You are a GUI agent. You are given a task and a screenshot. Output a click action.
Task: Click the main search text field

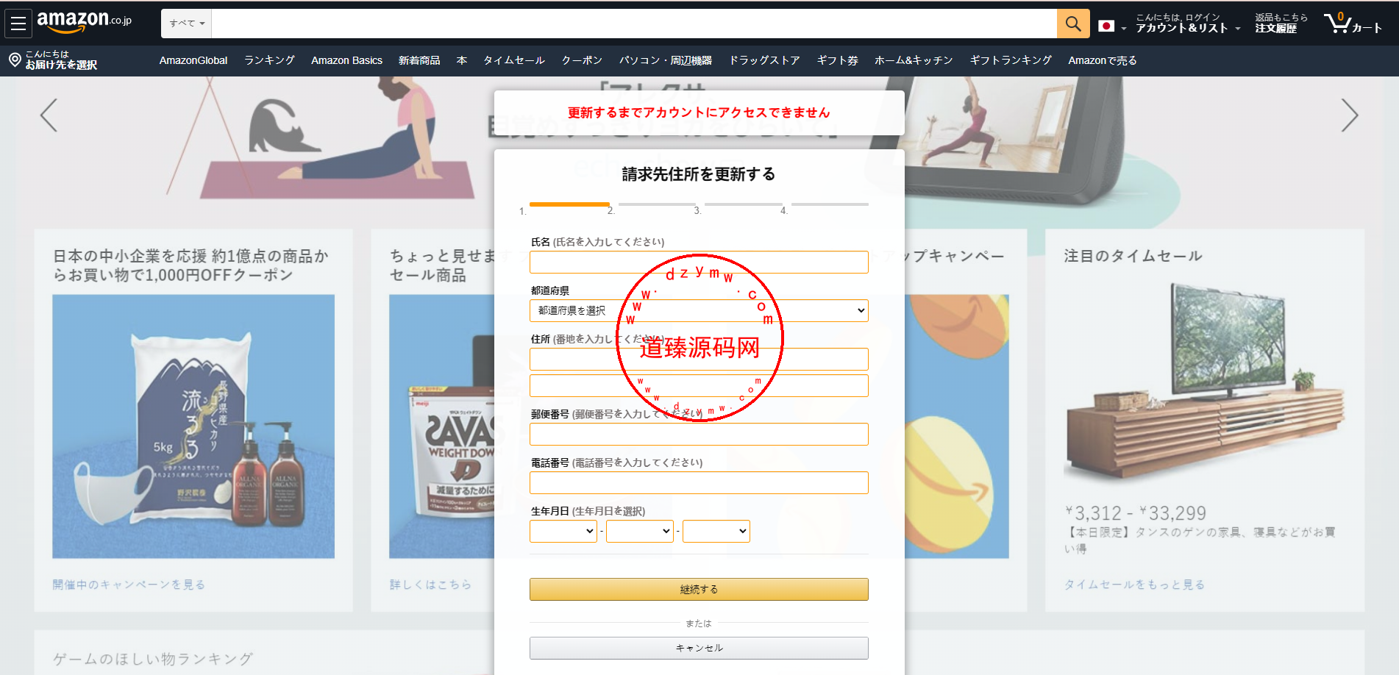(634, 24)
